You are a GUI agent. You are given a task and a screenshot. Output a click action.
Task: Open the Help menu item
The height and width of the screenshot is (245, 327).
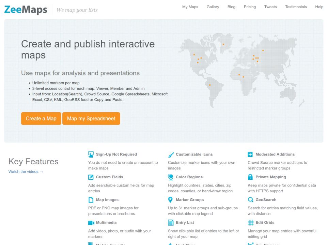point(319,7)
